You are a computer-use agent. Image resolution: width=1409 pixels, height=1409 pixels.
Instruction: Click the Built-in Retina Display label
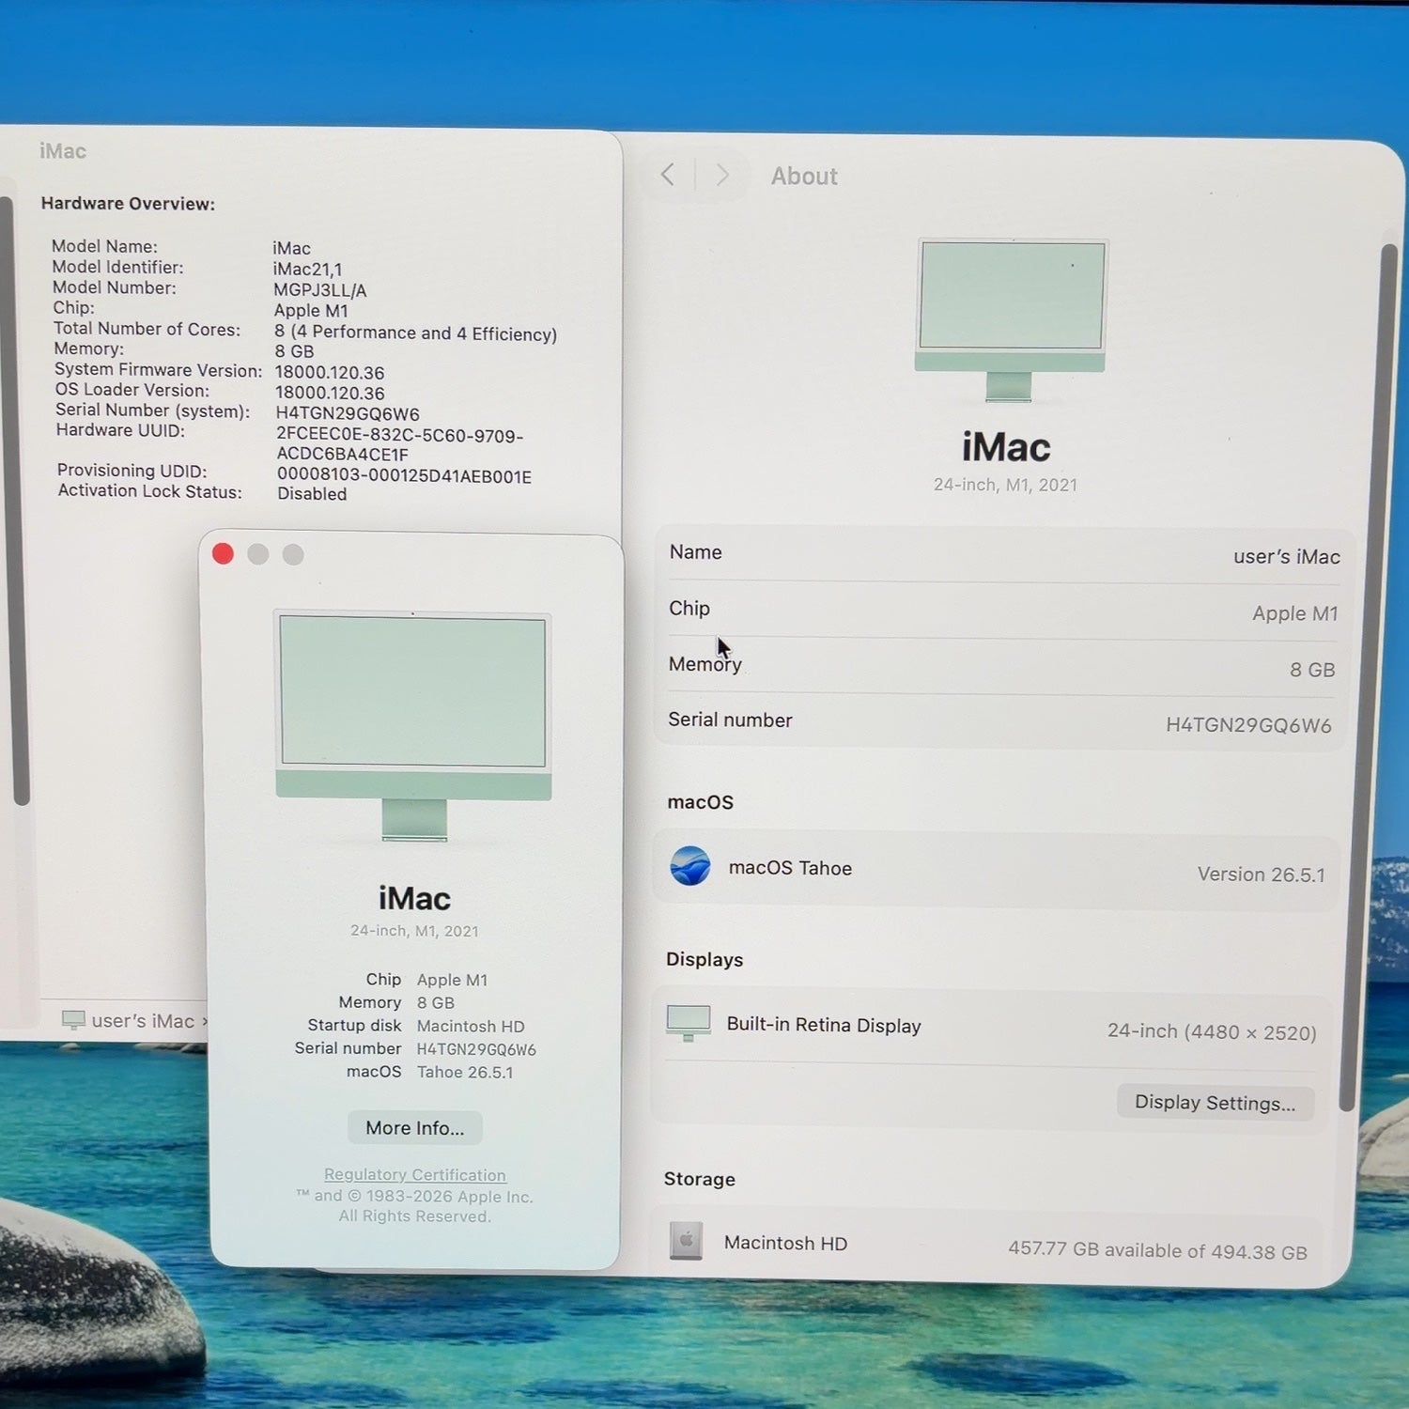(824, 1025)
